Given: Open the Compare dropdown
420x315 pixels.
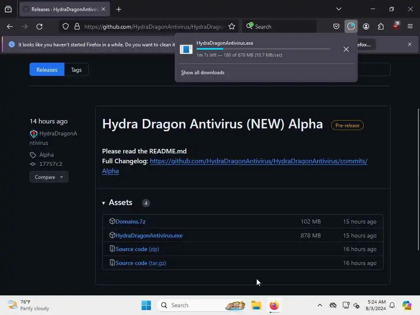Looking at the screenshot, I should tap(49, 177).
